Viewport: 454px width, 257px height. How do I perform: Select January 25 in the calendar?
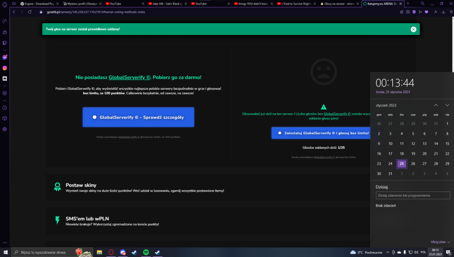(x=402, y=164)
